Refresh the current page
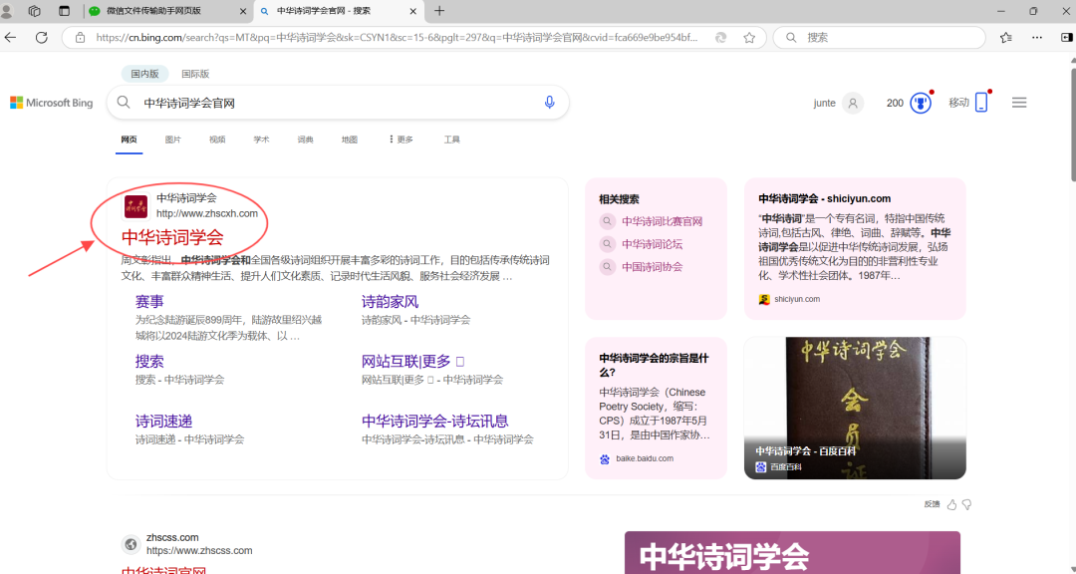 pos(42,38)
